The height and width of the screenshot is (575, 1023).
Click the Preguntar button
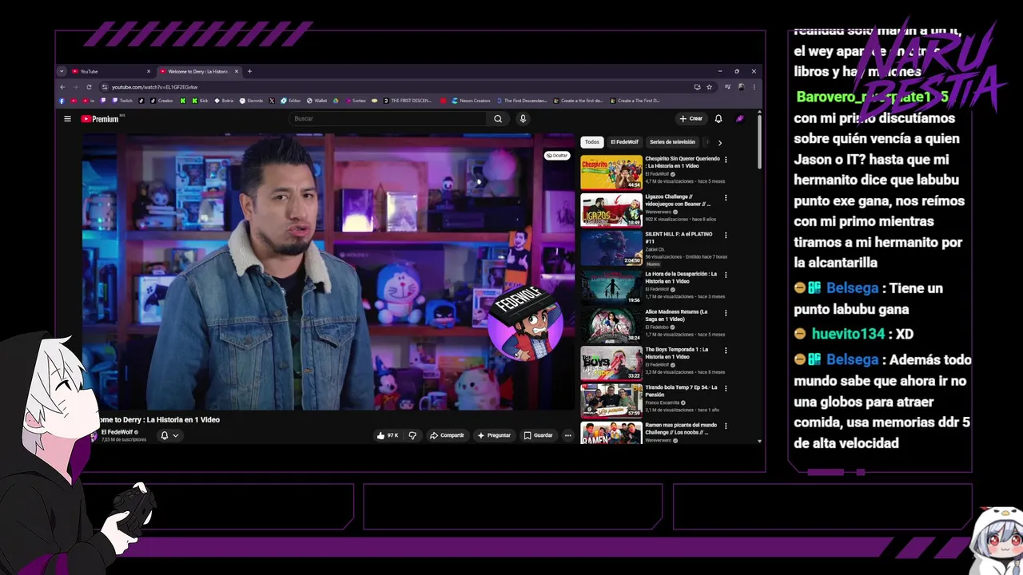coord(493,435)
